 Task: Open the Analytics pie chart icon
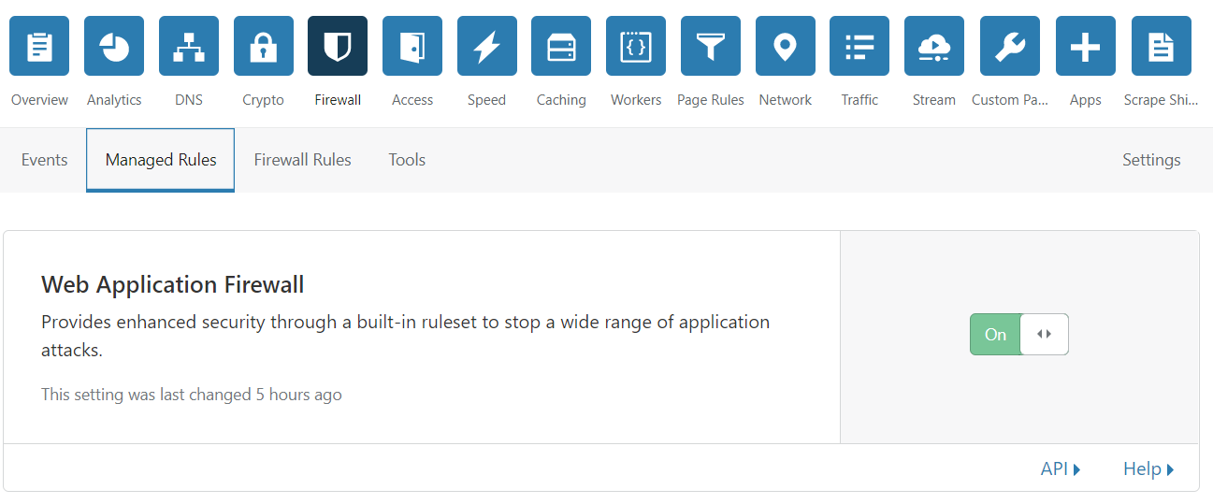coord(114,47)
